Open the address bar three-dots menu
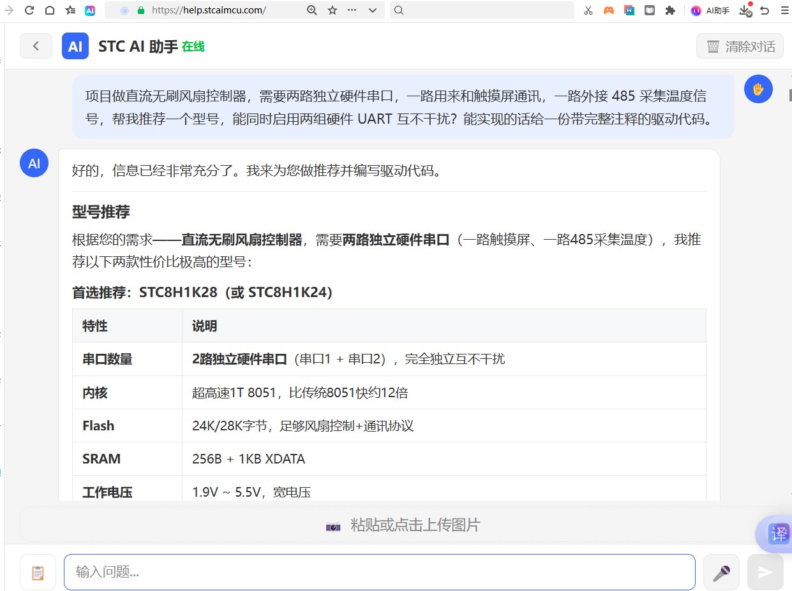Viewport: 792px width, 591px height. point(352,10)
